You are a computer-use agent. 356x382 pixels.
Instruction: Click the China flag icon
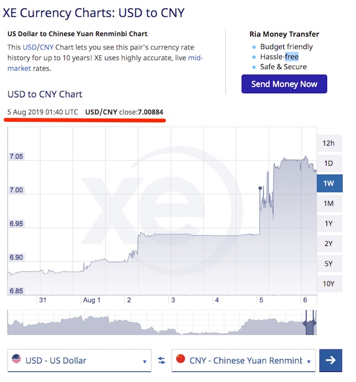[x=181, y=359]
